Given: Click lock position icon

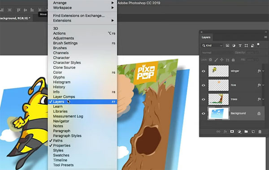Looking at the screenshot, I should [221, 60].
